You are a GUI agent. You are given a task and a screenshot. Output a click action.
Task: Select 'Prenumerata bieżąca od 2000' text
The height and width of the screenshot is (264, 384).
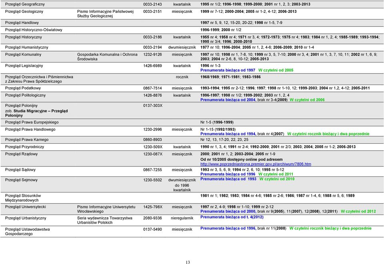coord(228,211)
